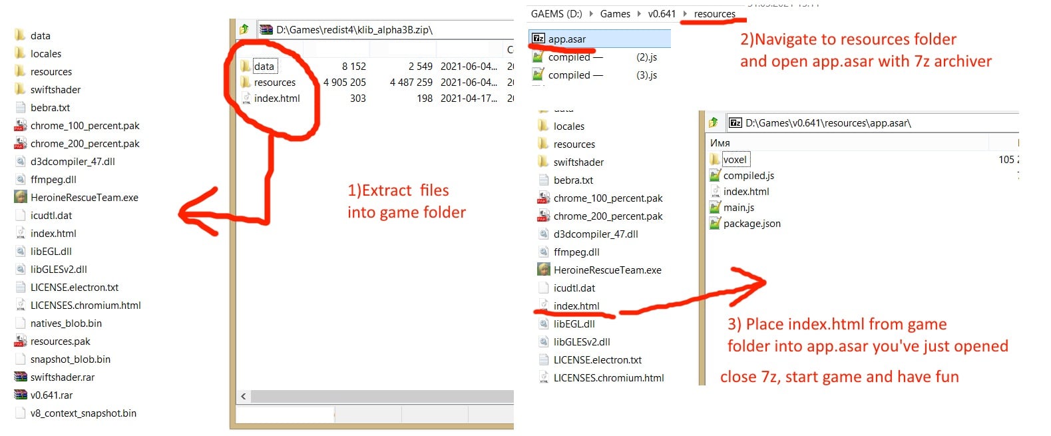
Task: Open the GAEMS (D:) breadcrumb segment
Action: [x=556, y=14]
